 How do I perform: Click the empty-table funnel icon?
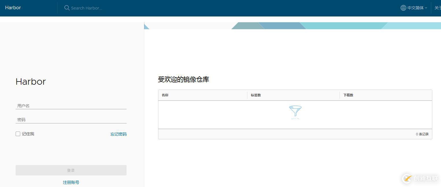(295, 112)
